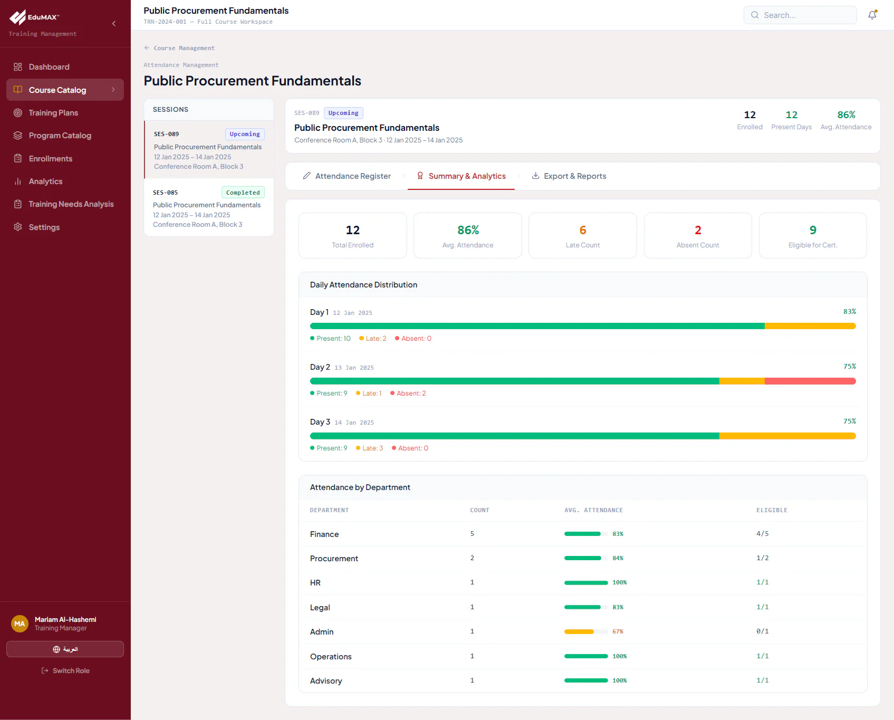Switch language with the Arabic button
The height and width of the screenshot is (720, 894).
[65, 649]
